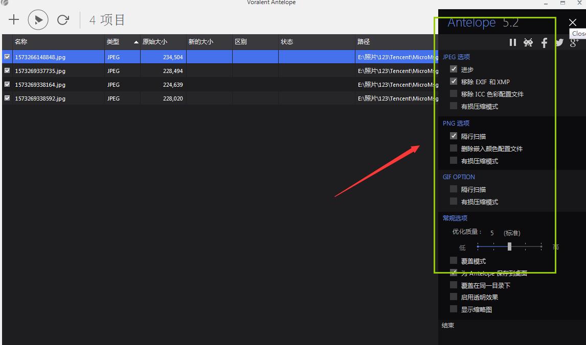Sort by 类型 column header
586x345 pixels.
[x=122, y=42]
